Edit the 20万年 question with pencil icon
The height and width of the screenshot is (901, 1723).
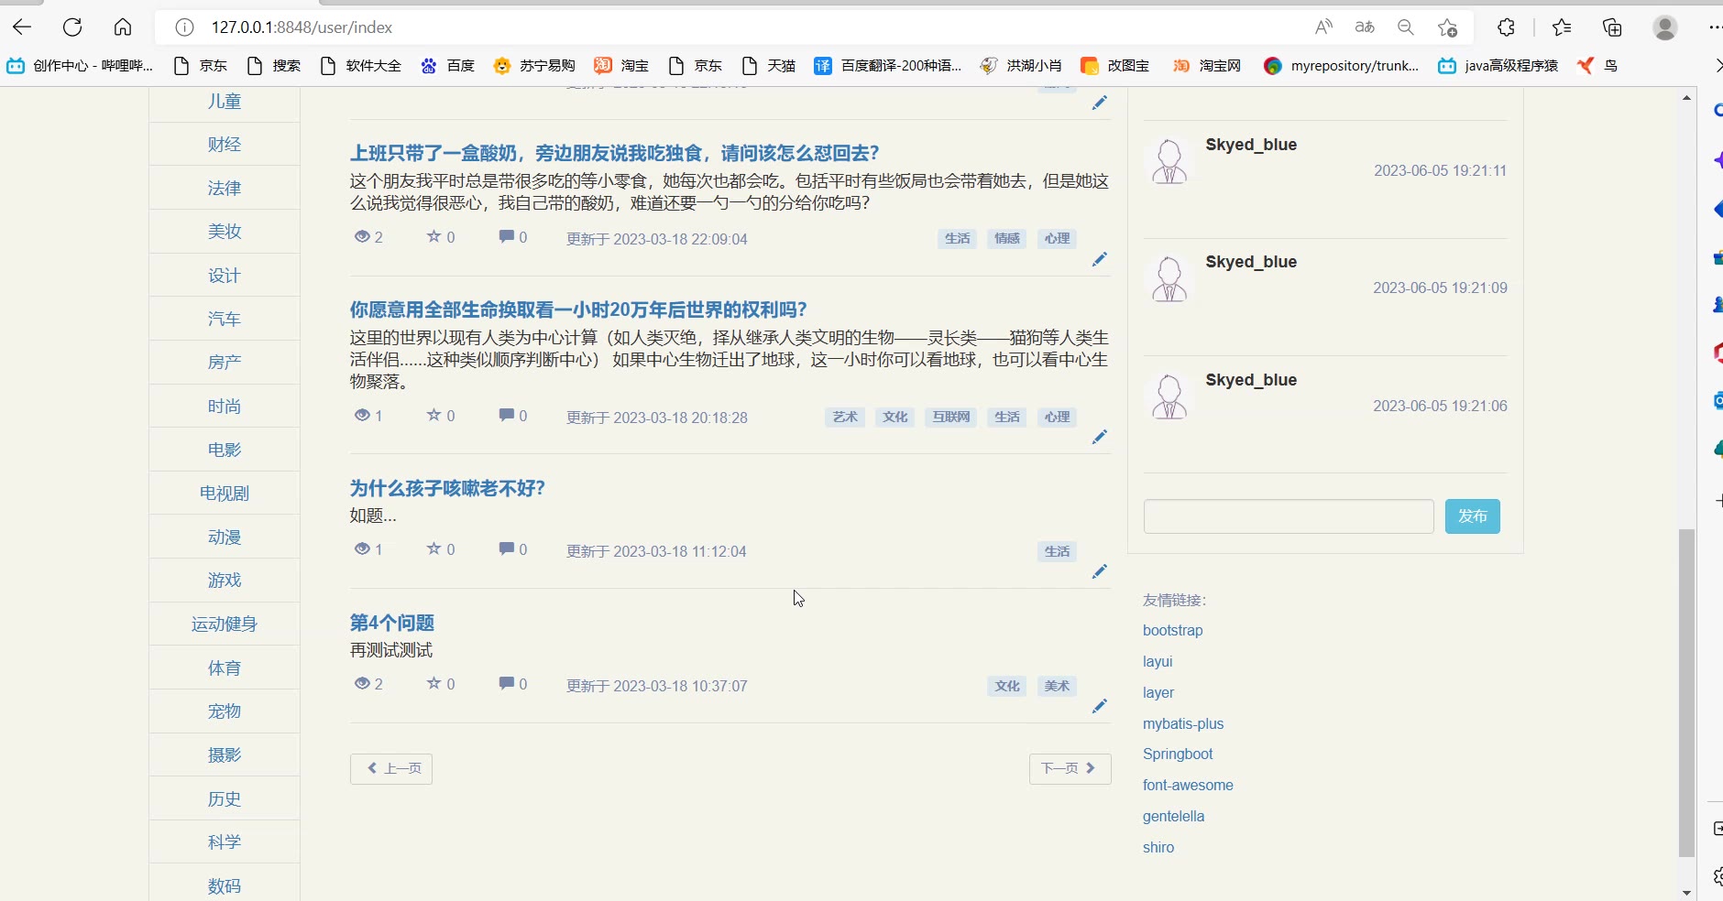pos(1100,438)
